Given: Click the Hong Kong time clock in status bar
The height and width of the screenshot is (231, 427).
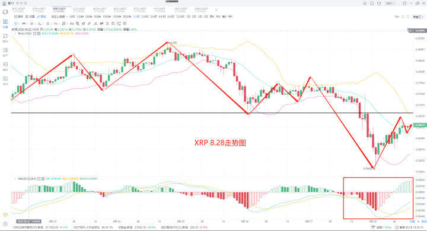Looking at the screenshot, I should click(410, 227).
